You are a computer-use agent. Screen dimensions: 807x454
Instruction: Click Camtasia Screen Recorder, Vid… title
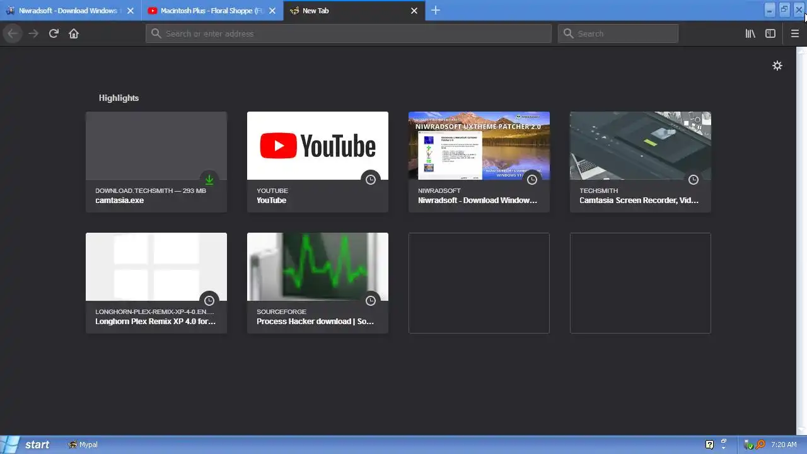639,201
